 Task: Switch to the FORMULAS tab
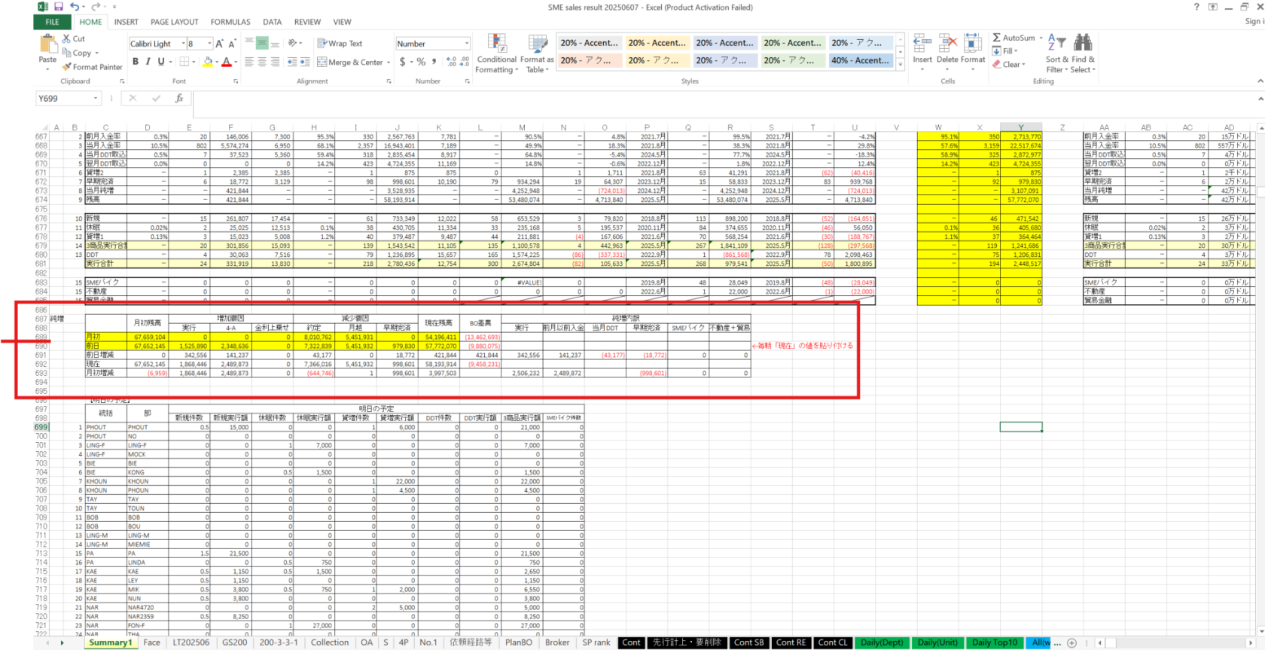[230, 22]
